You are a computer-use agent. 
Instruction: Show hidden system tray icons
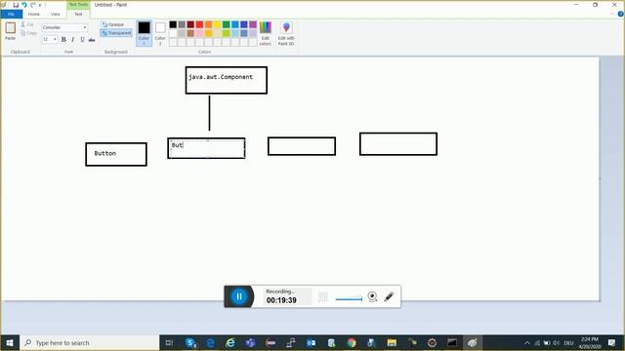527,342
